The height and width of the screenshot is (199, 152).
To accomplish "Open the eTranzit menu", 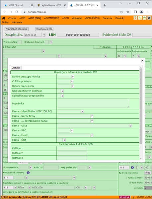I will tap(12, 18).
